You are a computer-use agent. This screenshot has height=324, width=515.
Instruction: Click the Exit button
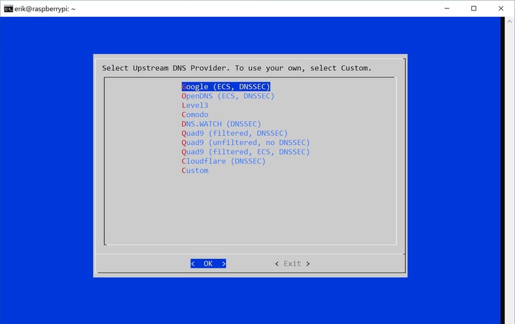click(x=292, y=263)
